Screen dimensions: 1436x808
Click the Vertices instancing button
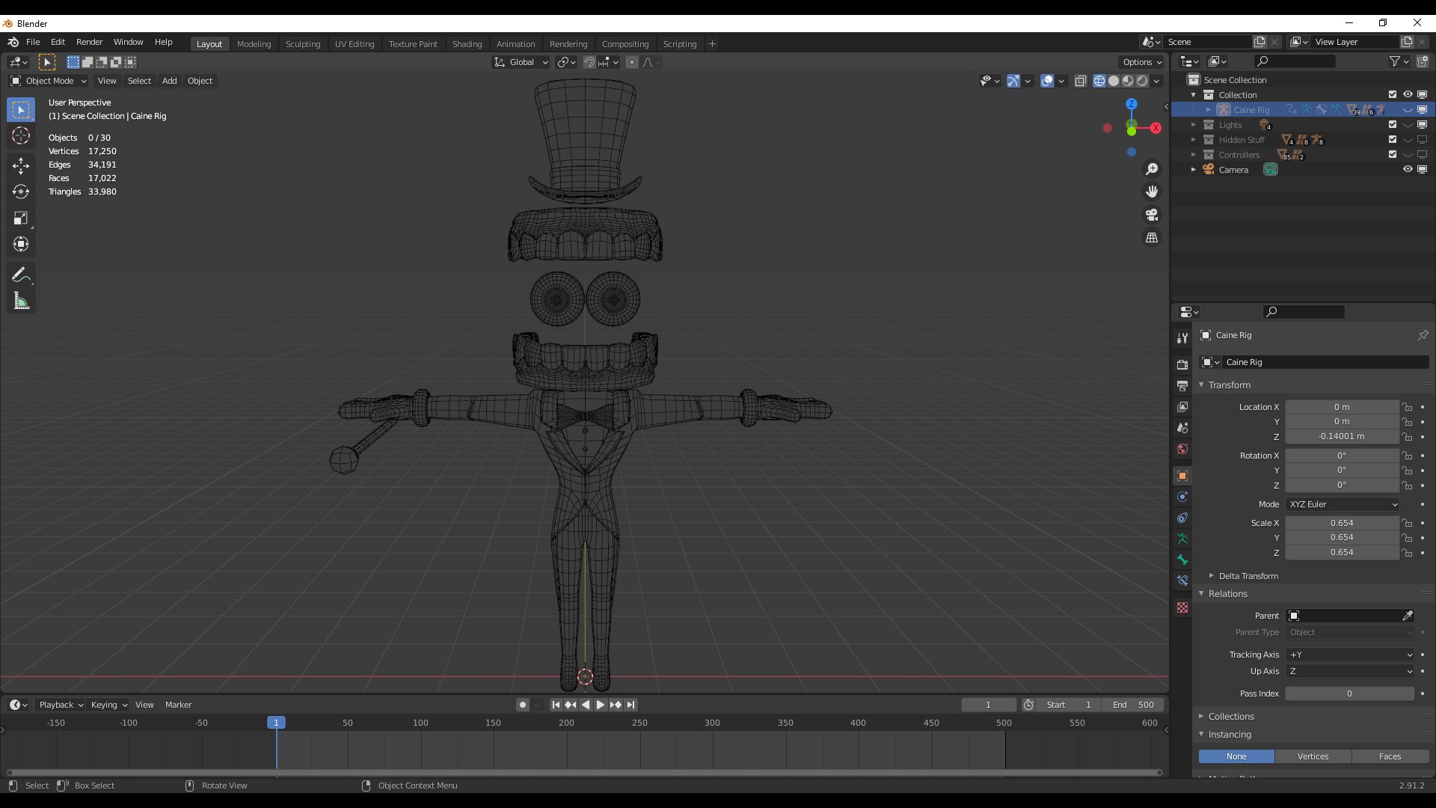point(1313,756)
